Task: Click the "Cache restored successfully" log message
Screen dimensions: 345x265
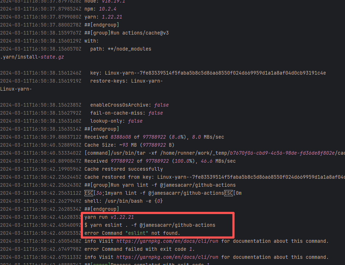Action: pyautogui.click(x=123, y=169)
